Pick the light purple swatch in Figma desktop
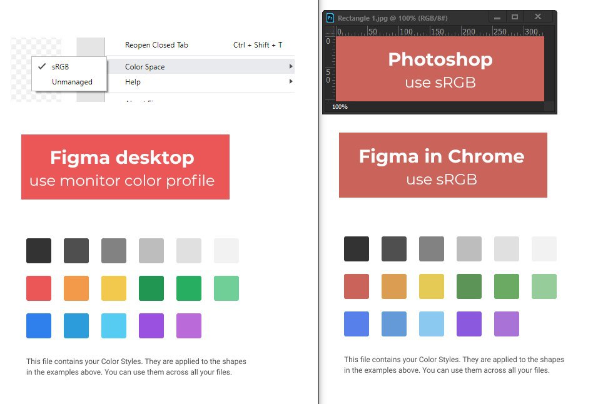The image size is (598, 404). (189, 326)
